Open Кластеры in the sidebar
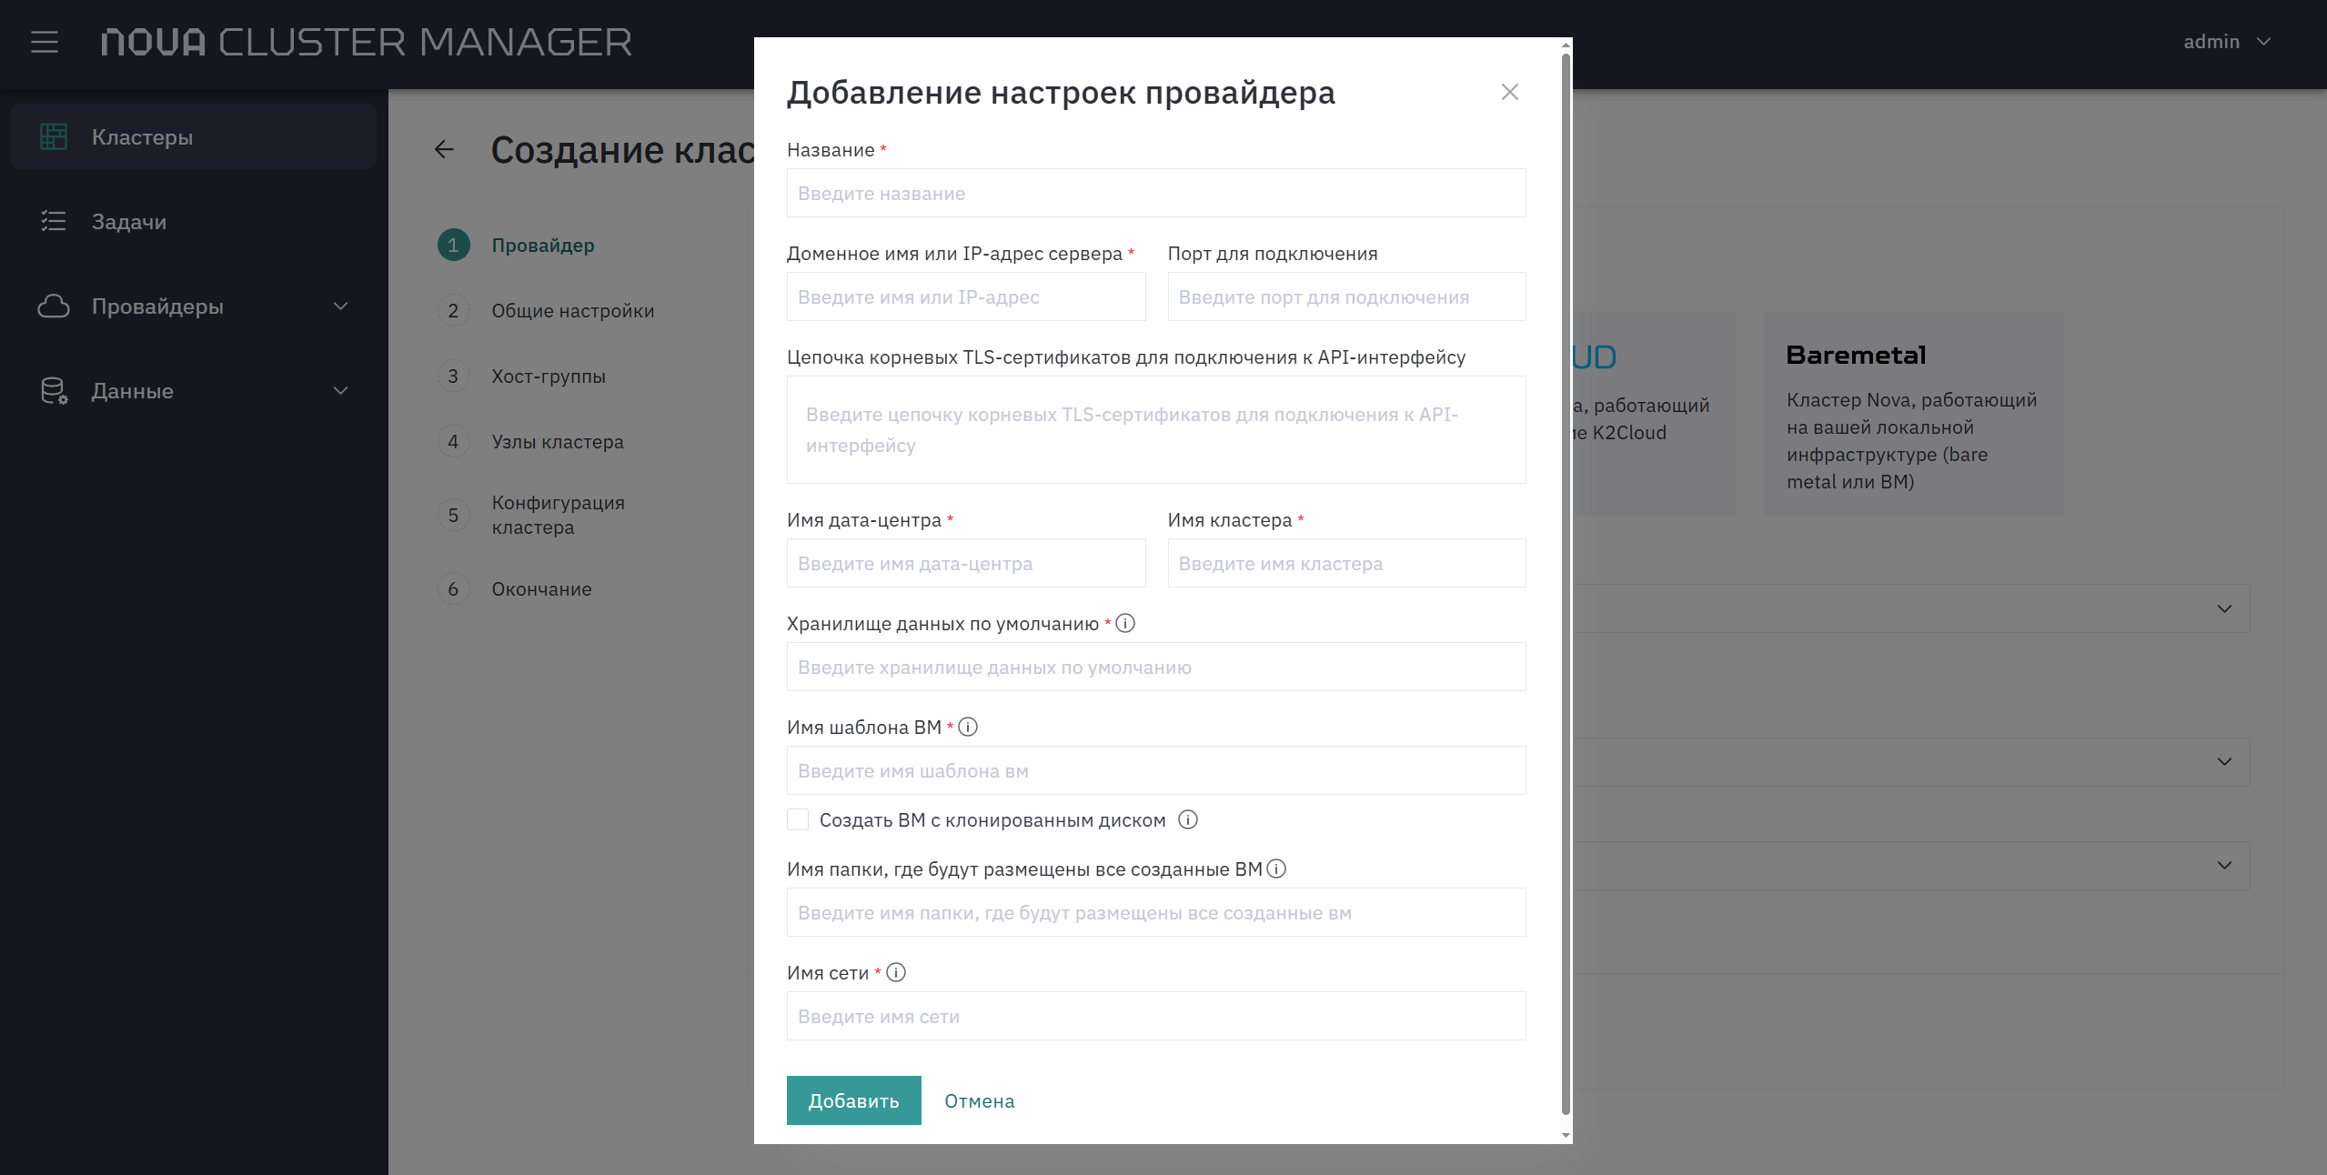 pyautogui.click(x=193, y=136)
